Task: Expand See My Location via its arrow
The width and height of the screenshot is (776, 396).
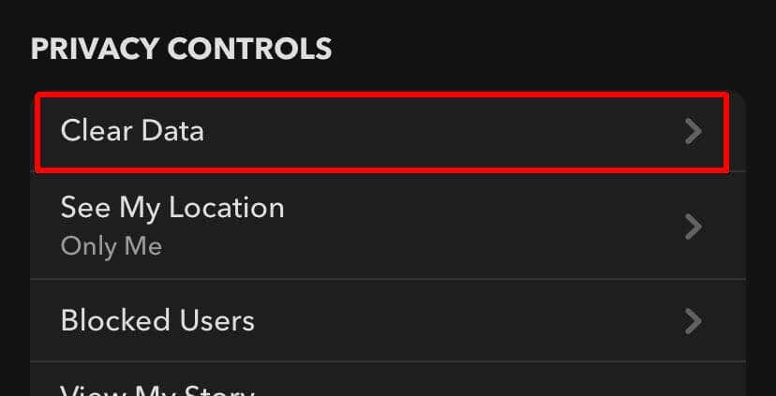Action: [693, 226]
